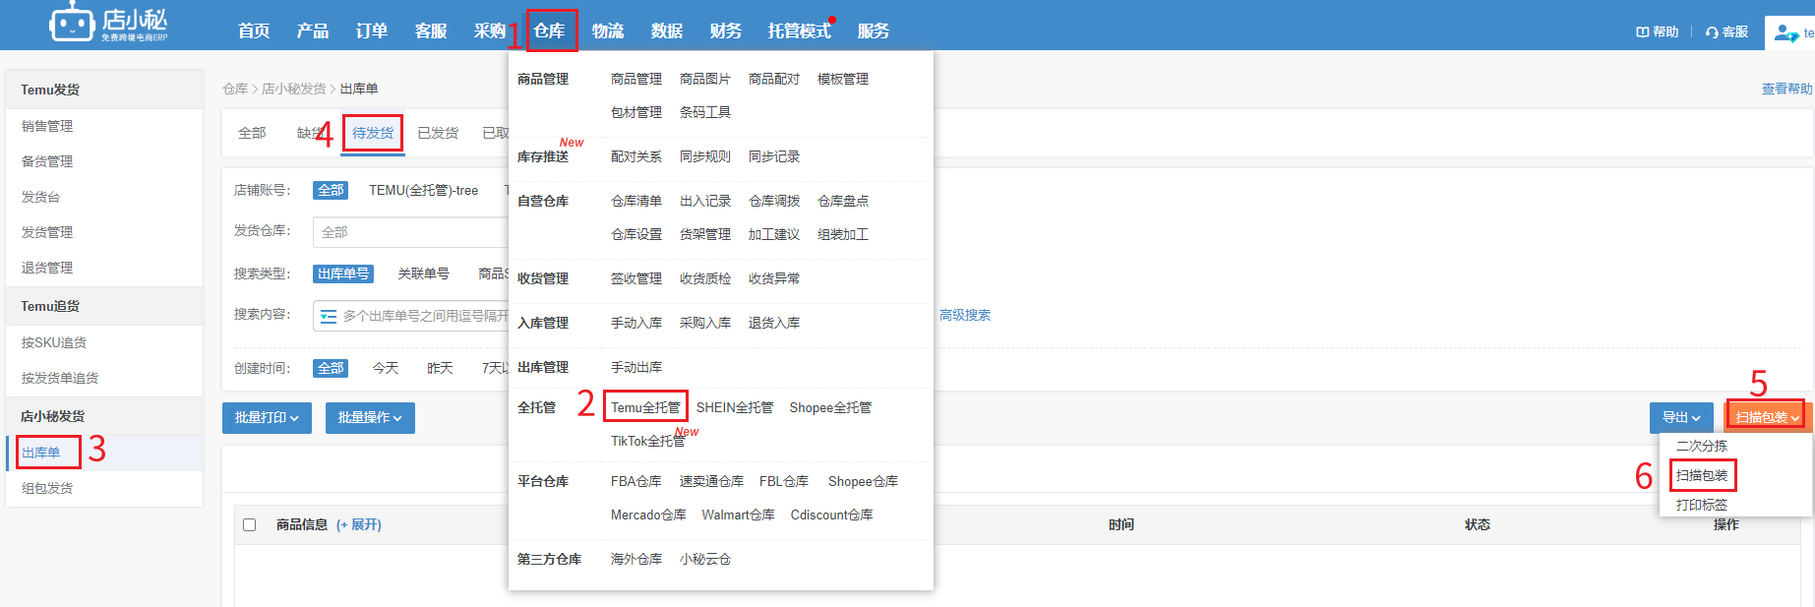Open 采购入库 under 入库管理

pos(705,323)
